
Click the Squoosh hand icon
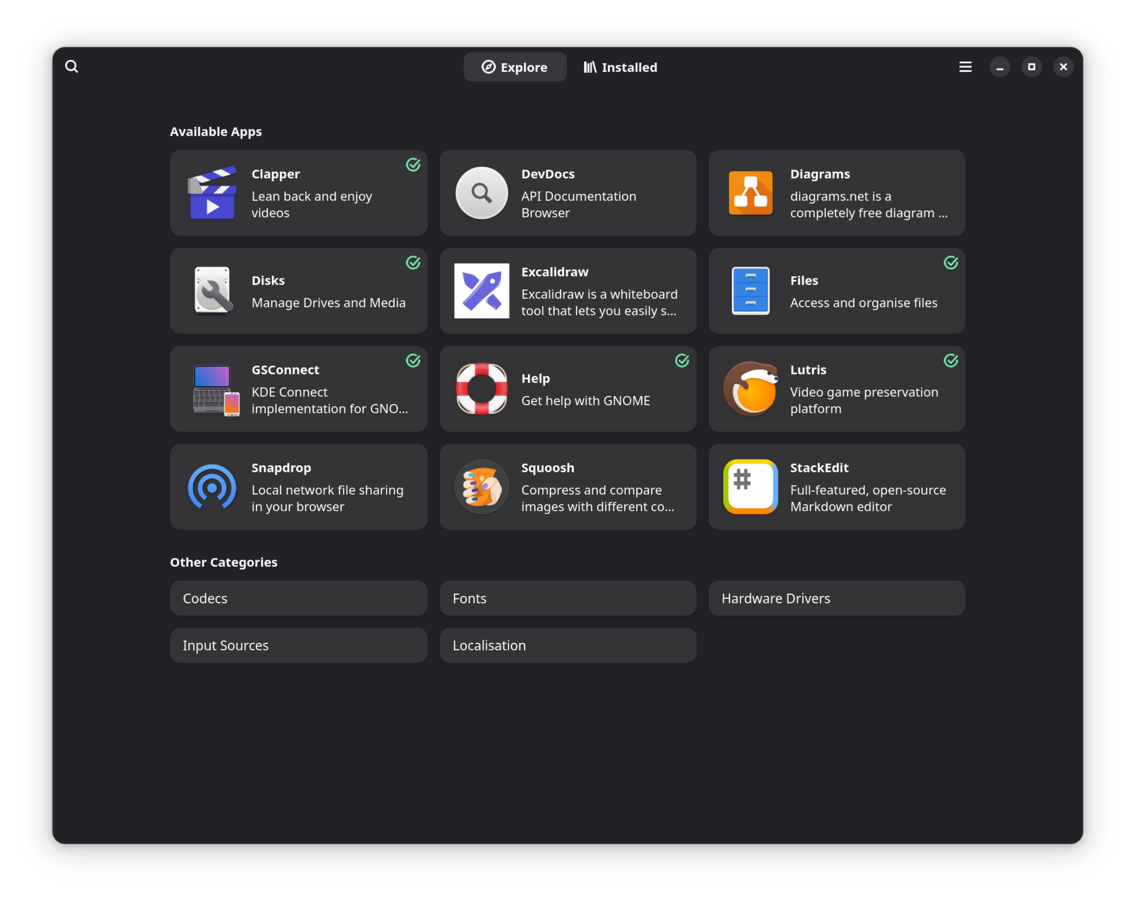(482, 487)
